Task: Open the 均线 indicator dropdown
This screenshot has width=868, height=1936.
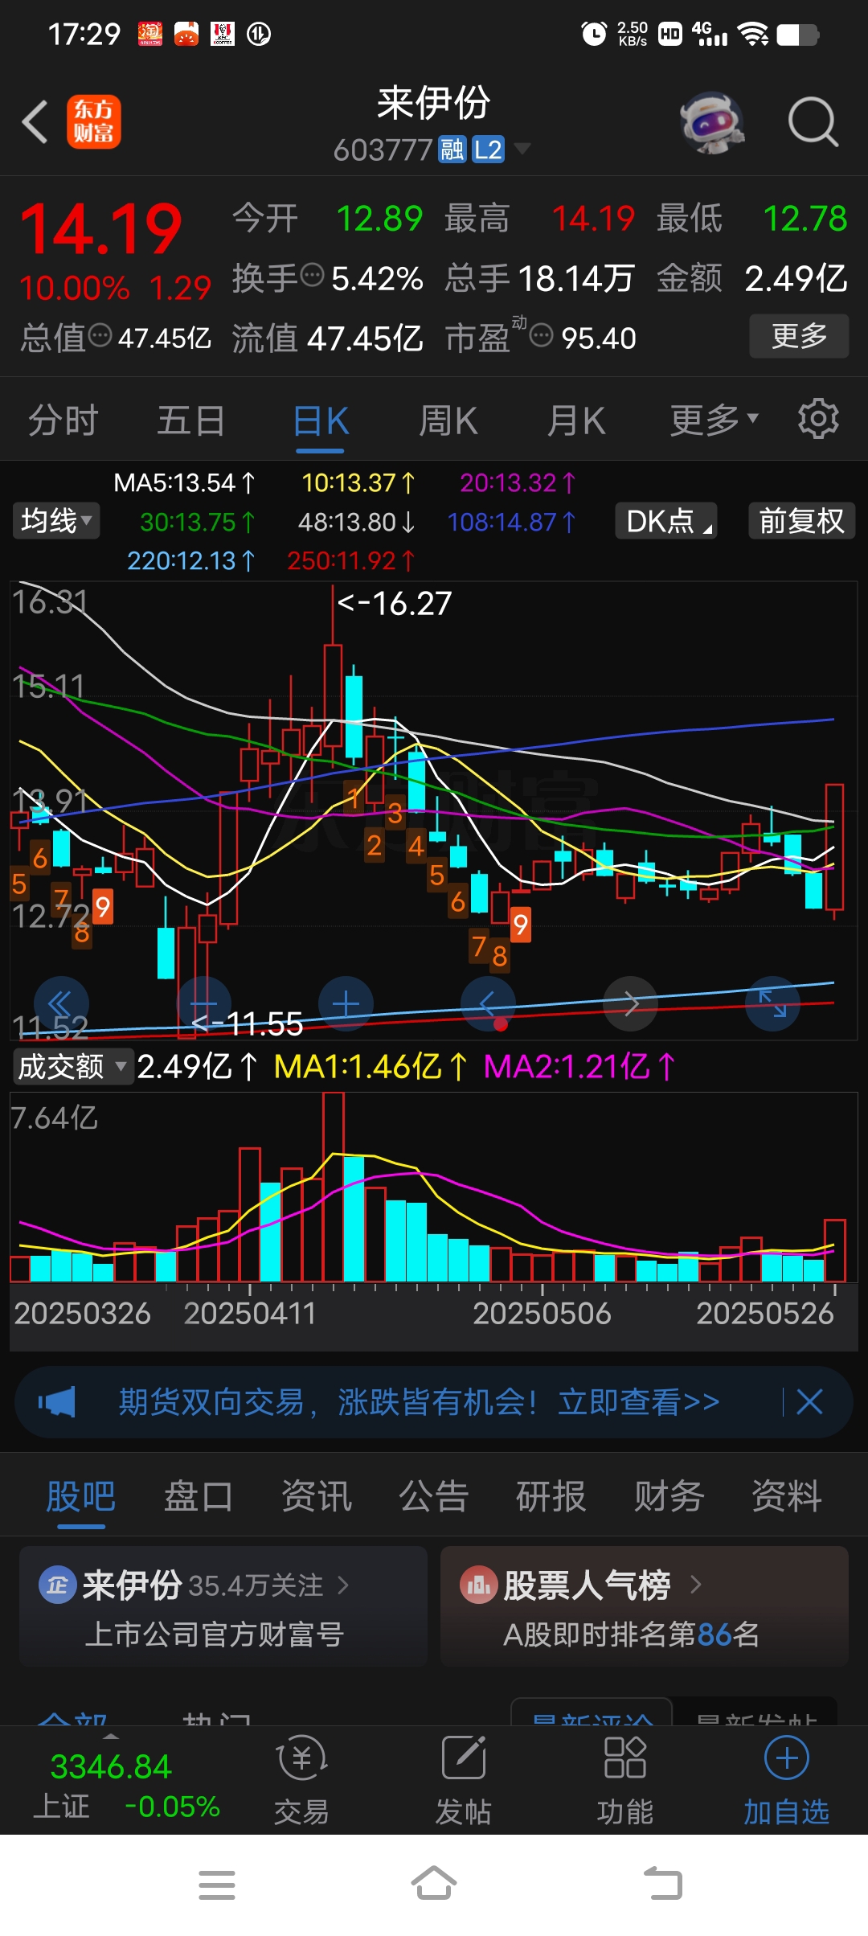Action: click(x=55, y=520)
